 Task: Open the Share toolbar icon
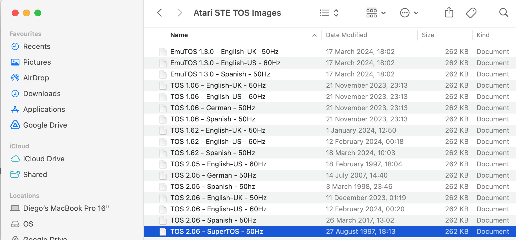coord(449,13)
